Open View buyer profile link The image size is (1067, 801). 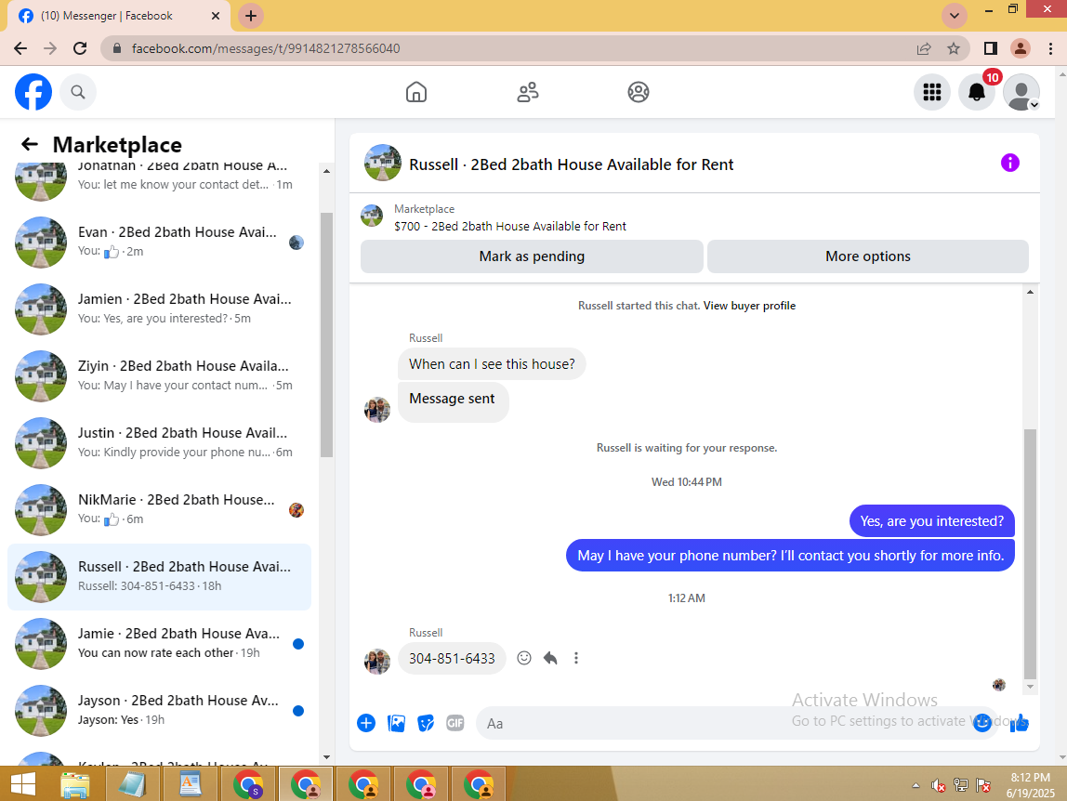tap(749, 306)
